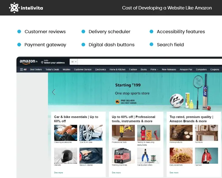Open Cleaning accessories thumbnail

[x=66, y=133]
